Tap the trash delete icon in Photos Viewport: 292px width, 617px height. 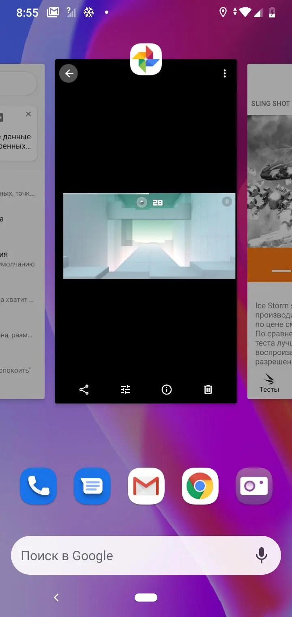tap(208, 390)
